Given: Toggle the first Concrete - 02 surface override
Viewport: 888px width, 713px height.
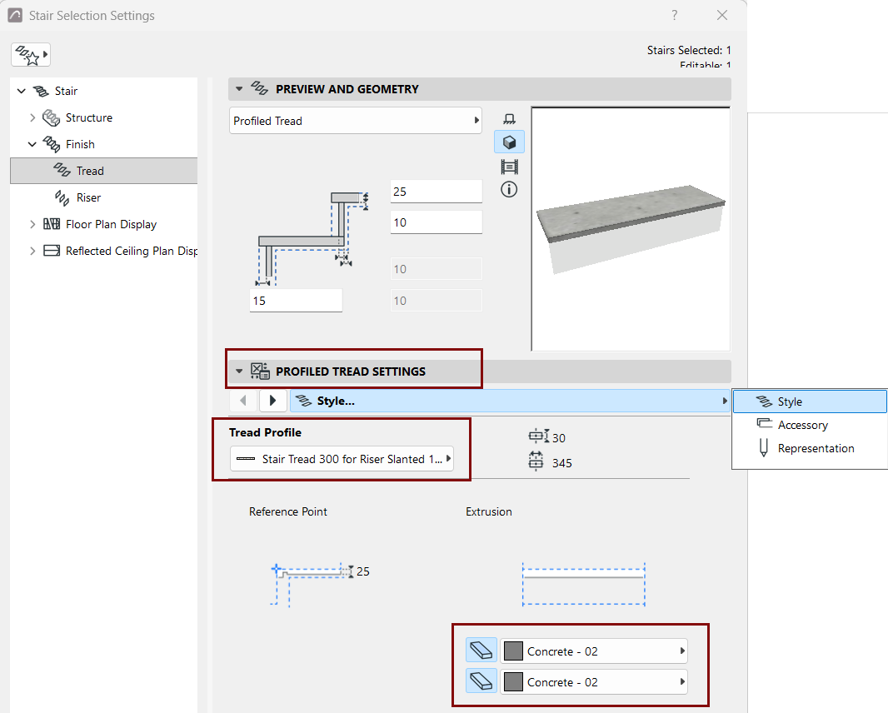Looking at the screenshot, I should tap(481, 651).
